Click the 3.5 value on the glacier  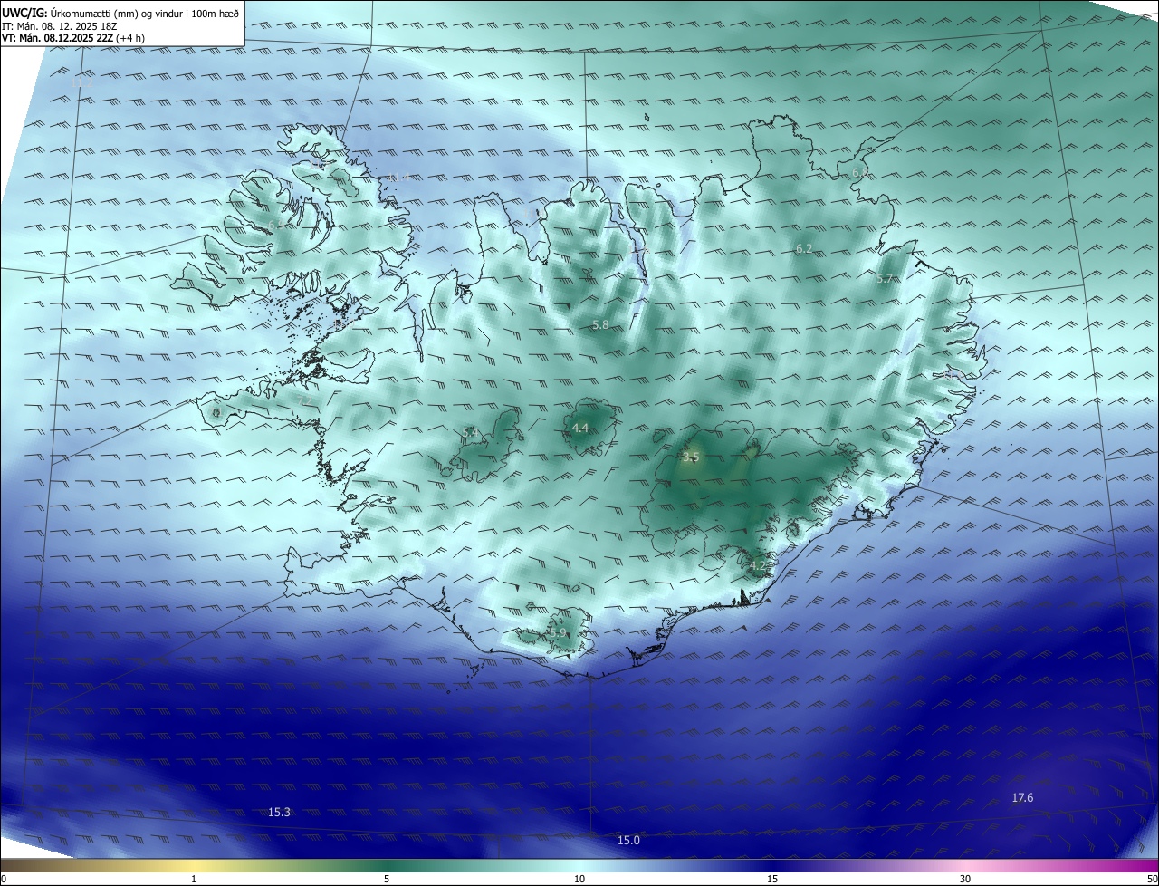pyautogui.click(x=692, y=457)
